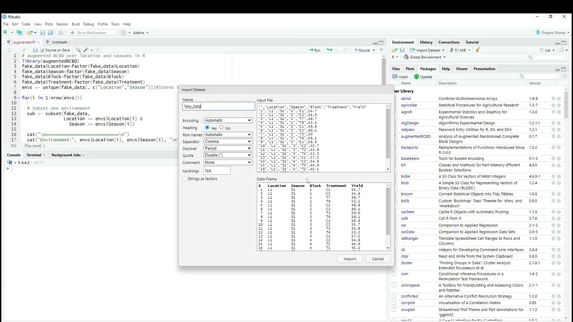
Task: Open the Session menu
Action: point(62,24)
